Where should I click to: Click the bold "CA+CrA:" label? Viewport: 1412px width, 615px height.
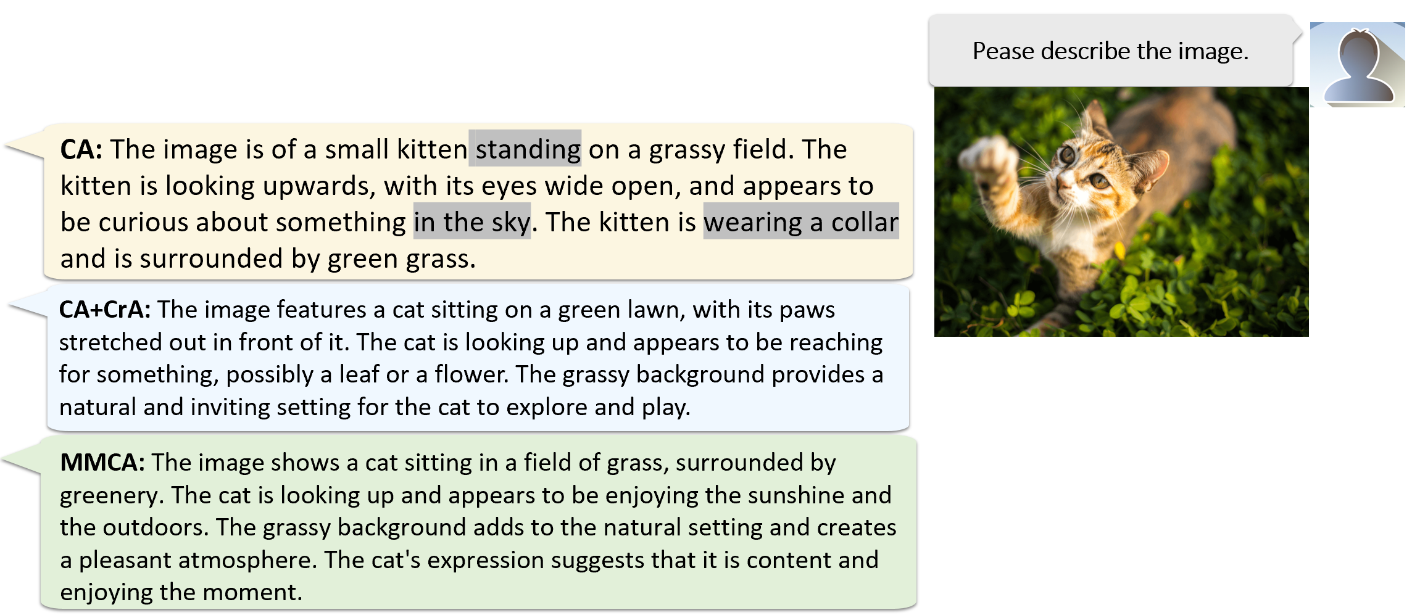tap(104, 310)
